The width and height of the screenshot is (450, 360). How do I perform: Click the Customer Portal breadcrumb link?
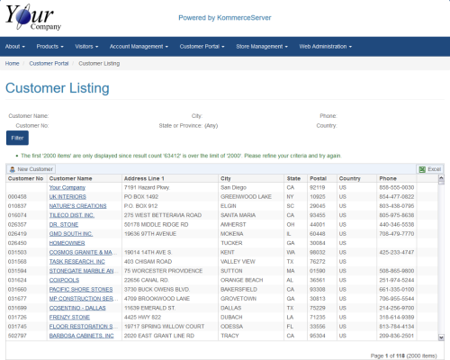[x=49, y=64]
